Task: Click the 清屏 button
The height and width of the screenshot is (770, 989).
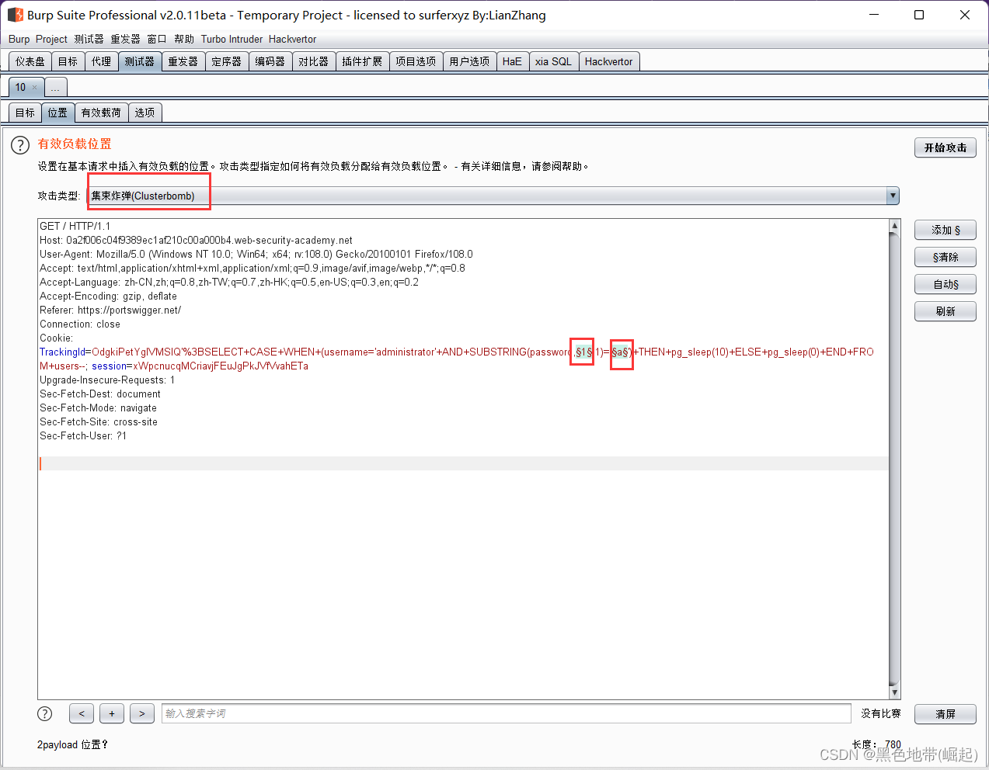Action: (945, 714)
